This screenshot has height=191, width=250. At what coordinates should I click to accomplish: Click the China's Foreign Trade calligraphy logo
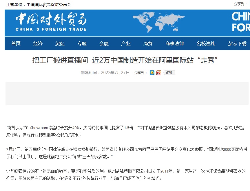click(x=51, y=22)
